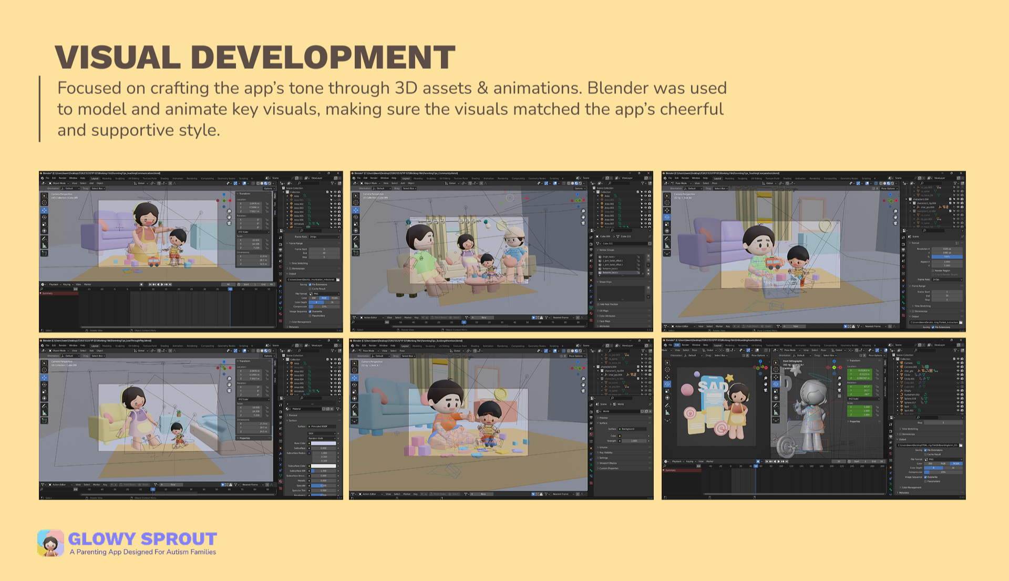Click the zoom magnifier in the BuildingAttention viewport

(x=583, y=379)
